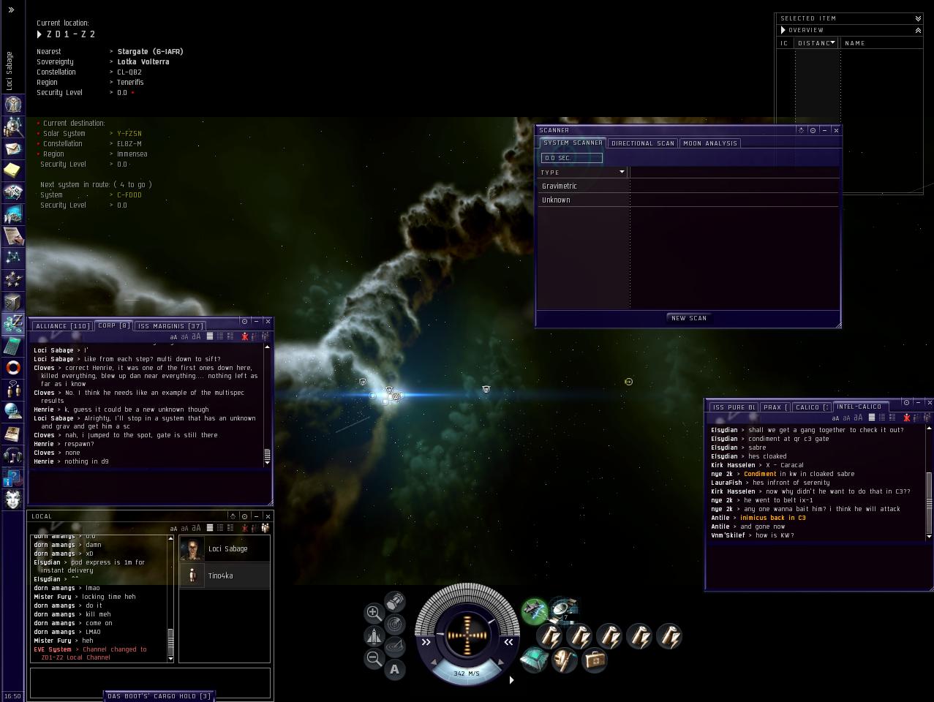
Task: Toggle member list icon in Local chat
Action: pyautogui.click(x=265, y=528)
